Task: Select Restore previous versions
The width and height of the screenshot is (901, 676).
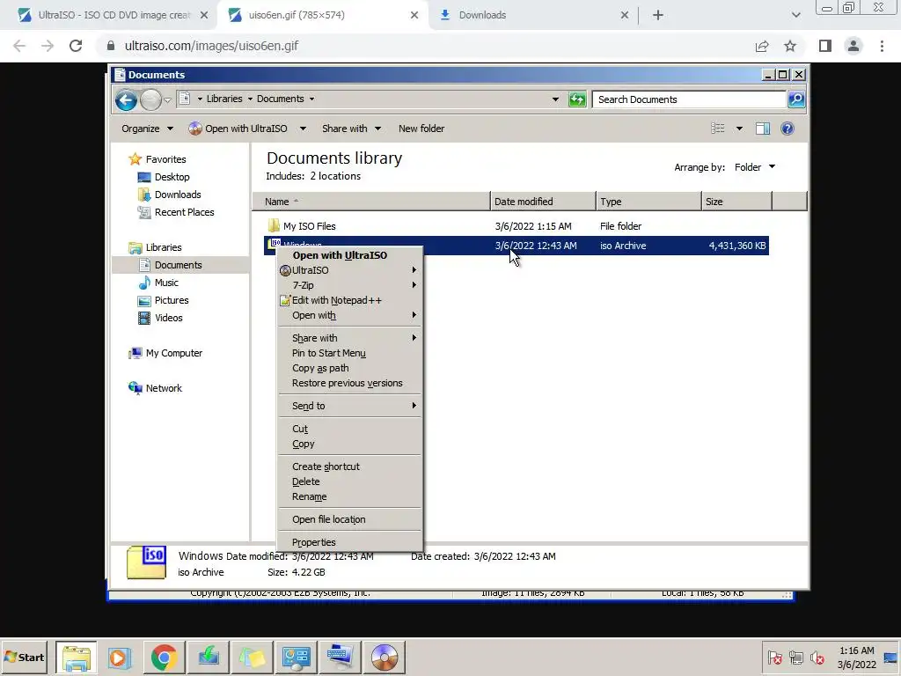Action: click(x=350, y=383)
